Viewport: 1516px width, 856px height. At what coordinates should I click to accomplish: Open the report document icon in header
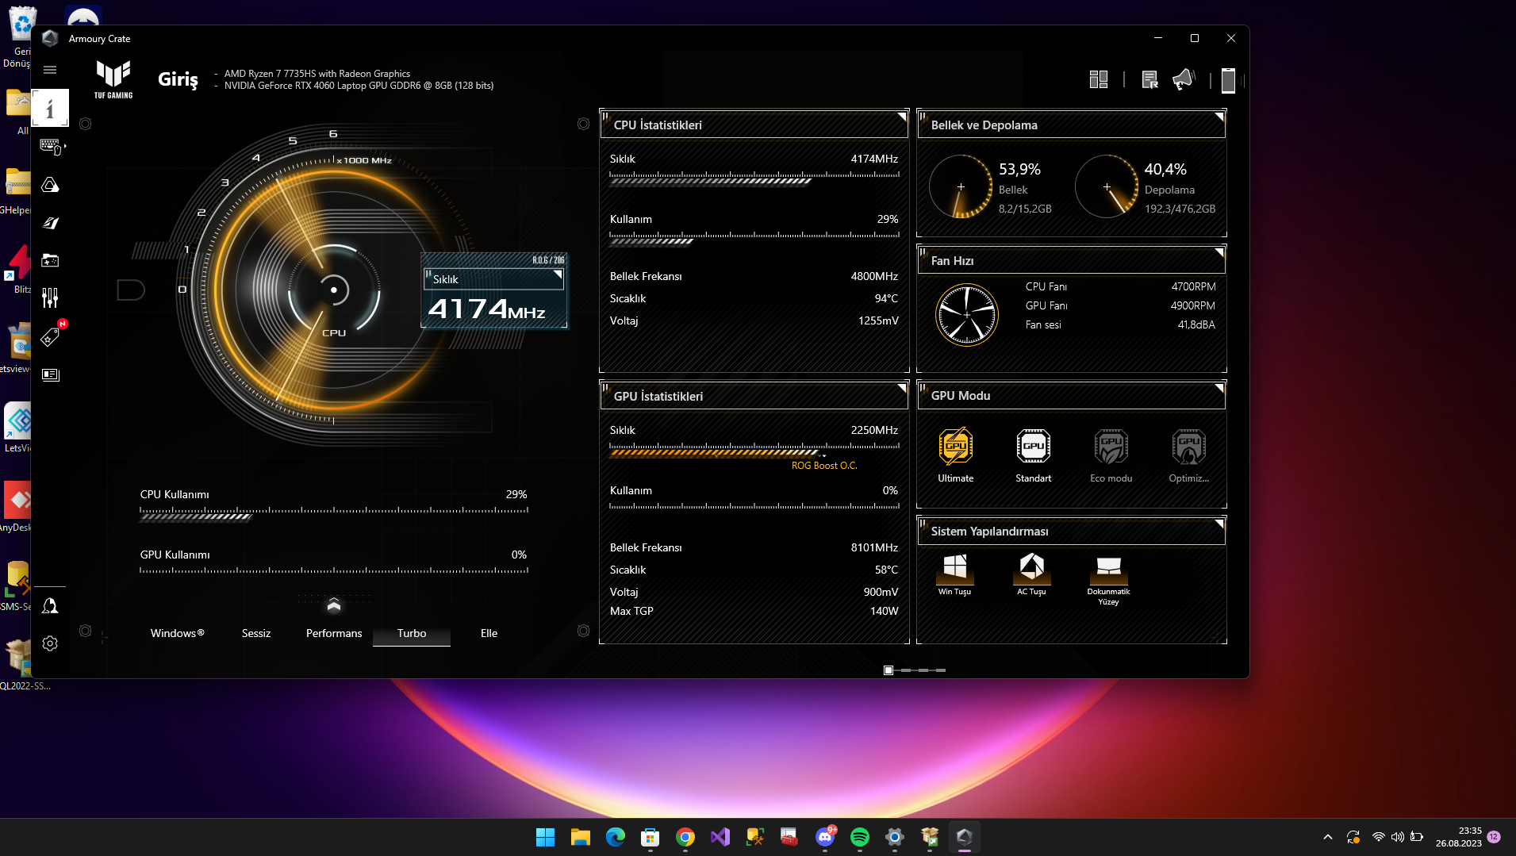pyautogui.click(x=1149, y=79)
